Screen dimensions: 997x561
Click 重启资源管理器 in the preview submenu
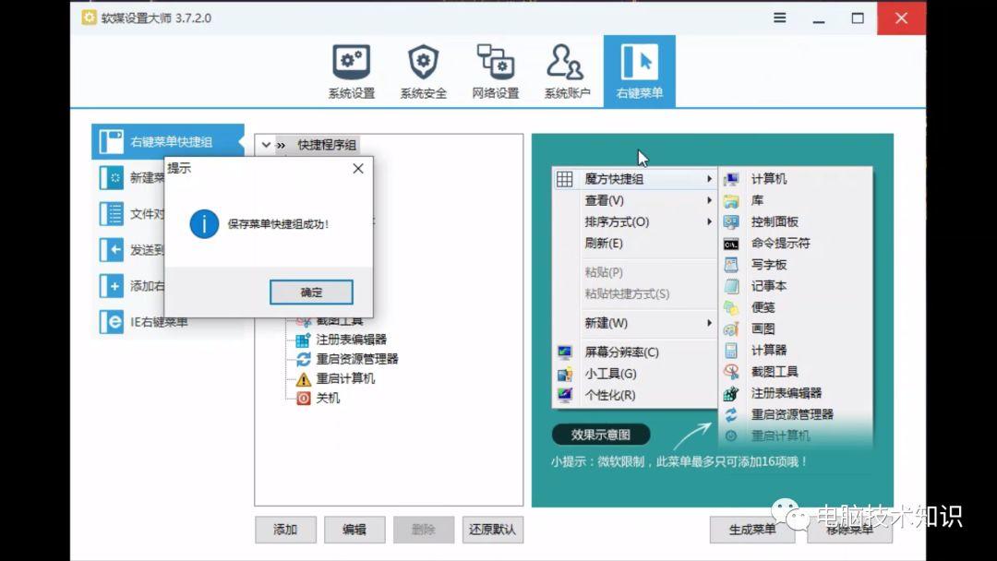tap(792, 414)
